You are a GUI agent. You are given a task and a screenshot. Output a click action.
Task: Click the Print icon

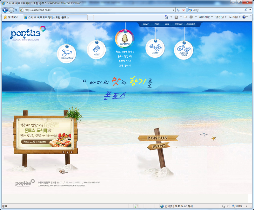191,17
